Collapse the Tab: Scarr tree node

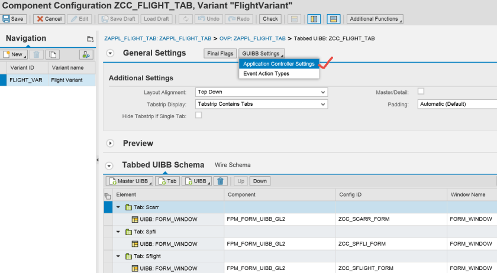coord(118,207)
